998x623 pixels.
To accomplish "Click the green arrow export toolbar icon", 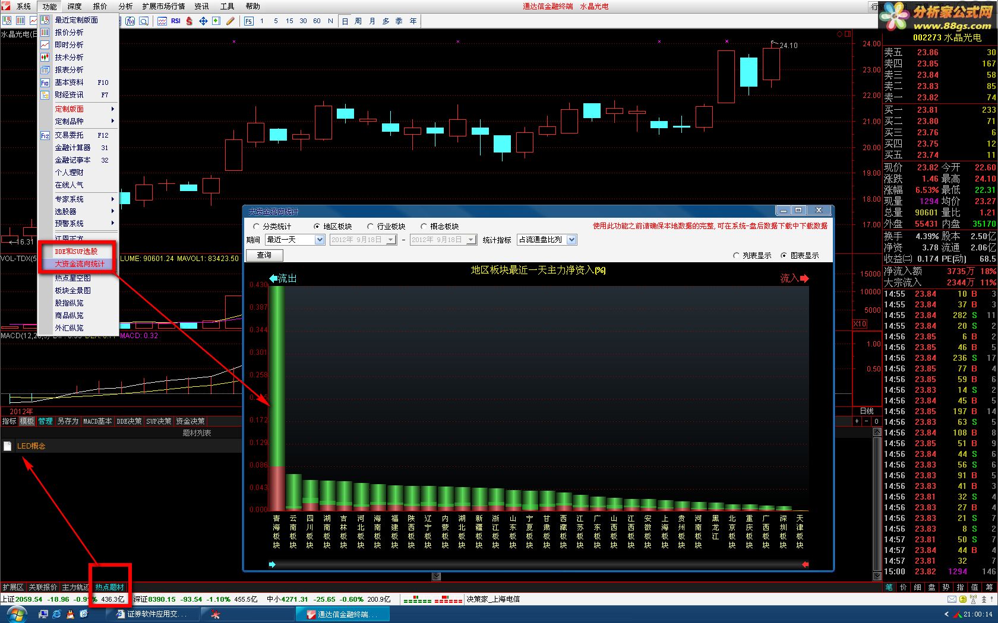I will pyautogui.click(x=216, y=21).
